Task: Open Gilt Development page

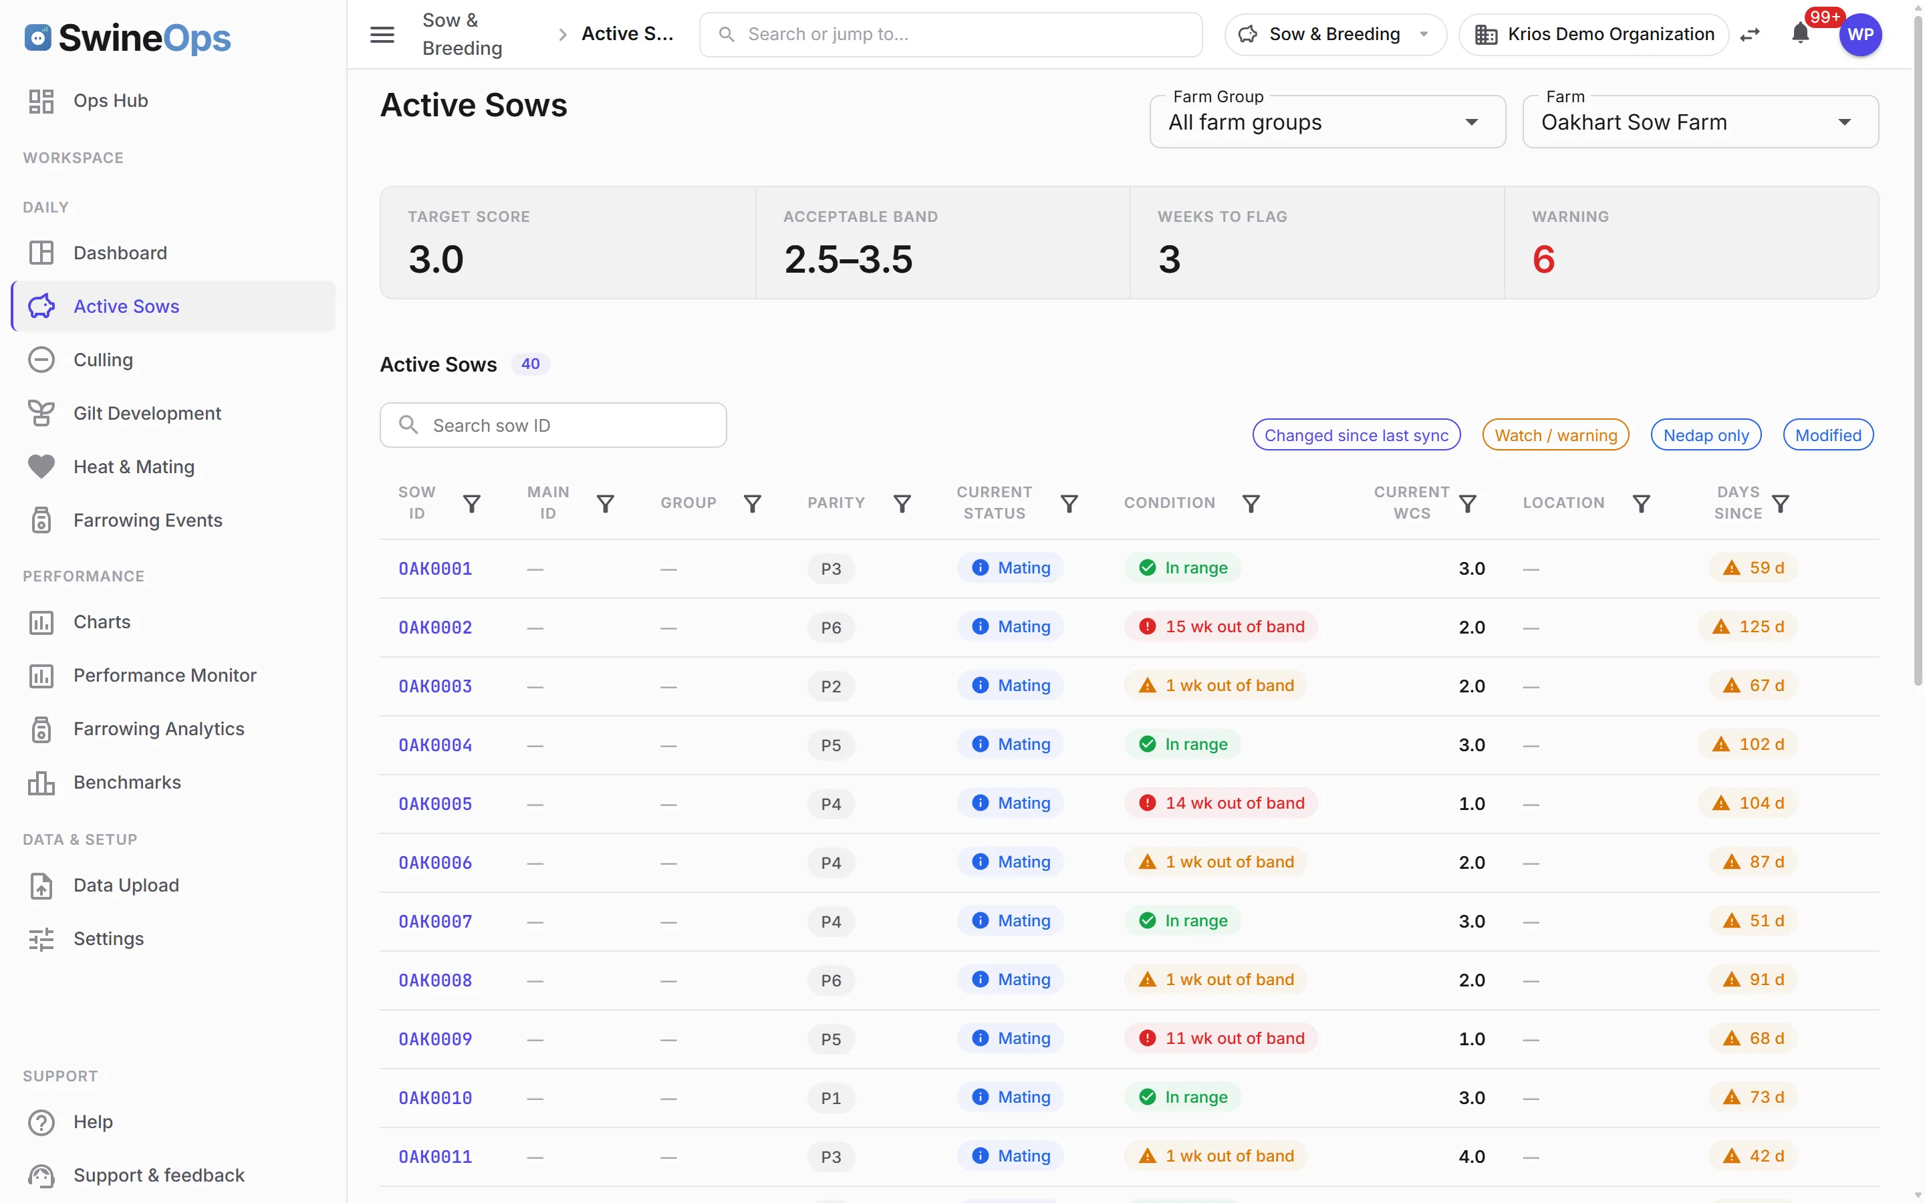Action: tap(173, 413)
